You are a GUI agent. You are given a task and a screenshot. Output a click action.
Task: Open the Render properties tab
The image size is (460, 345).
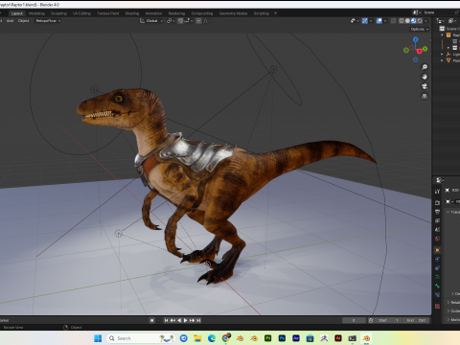point(437,202)
